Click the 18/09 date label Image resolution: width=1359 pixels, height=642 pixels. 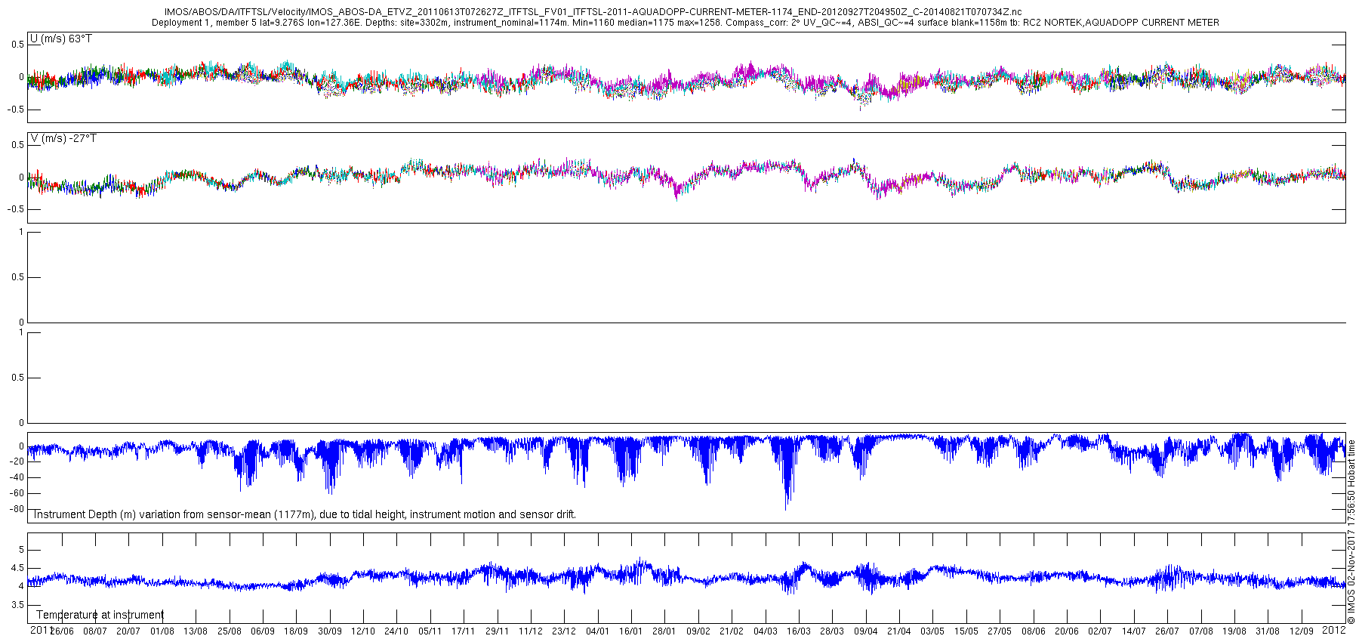[296, 631]
